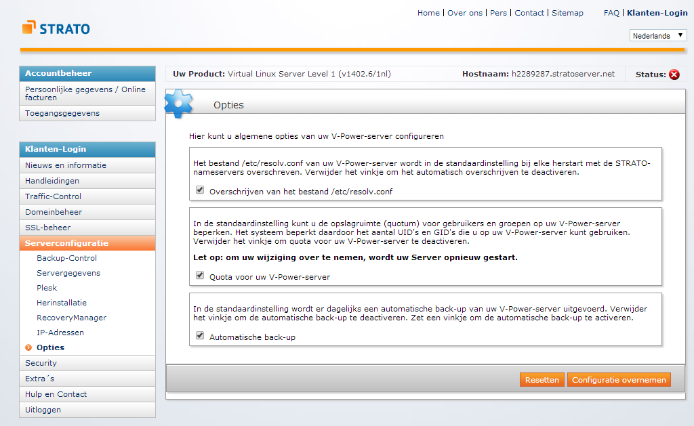This screenshot has height=426, width=694.
Task: Toggle Quota voor uw V-Power-server checkbox
Action: 200,276
